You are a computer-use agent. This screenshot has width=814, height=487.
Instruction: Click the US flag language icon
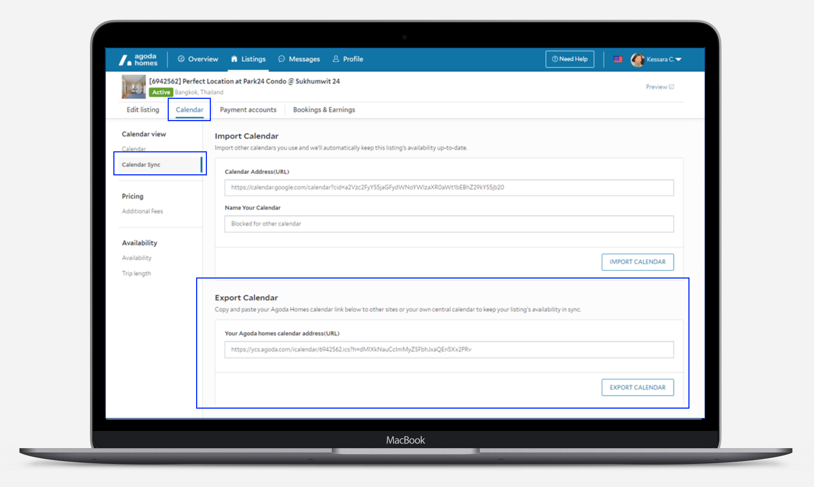[618, 59]
